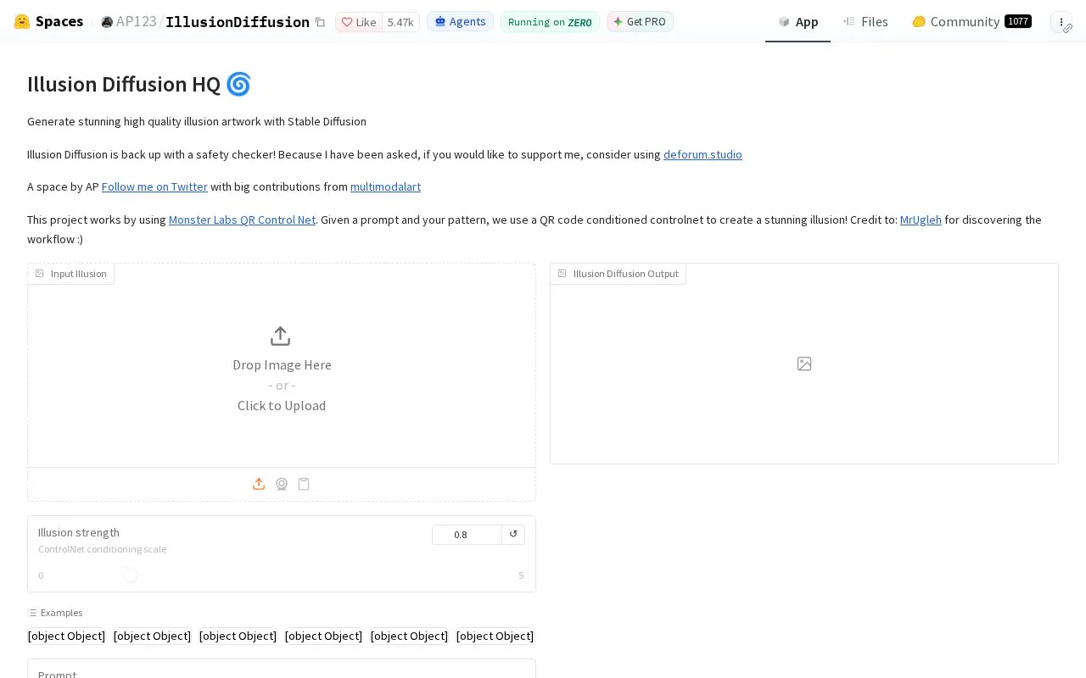Click the Illusion Diffusion Output panel label
This screenshot has height=678, width=1086.
tap(619, 274)
